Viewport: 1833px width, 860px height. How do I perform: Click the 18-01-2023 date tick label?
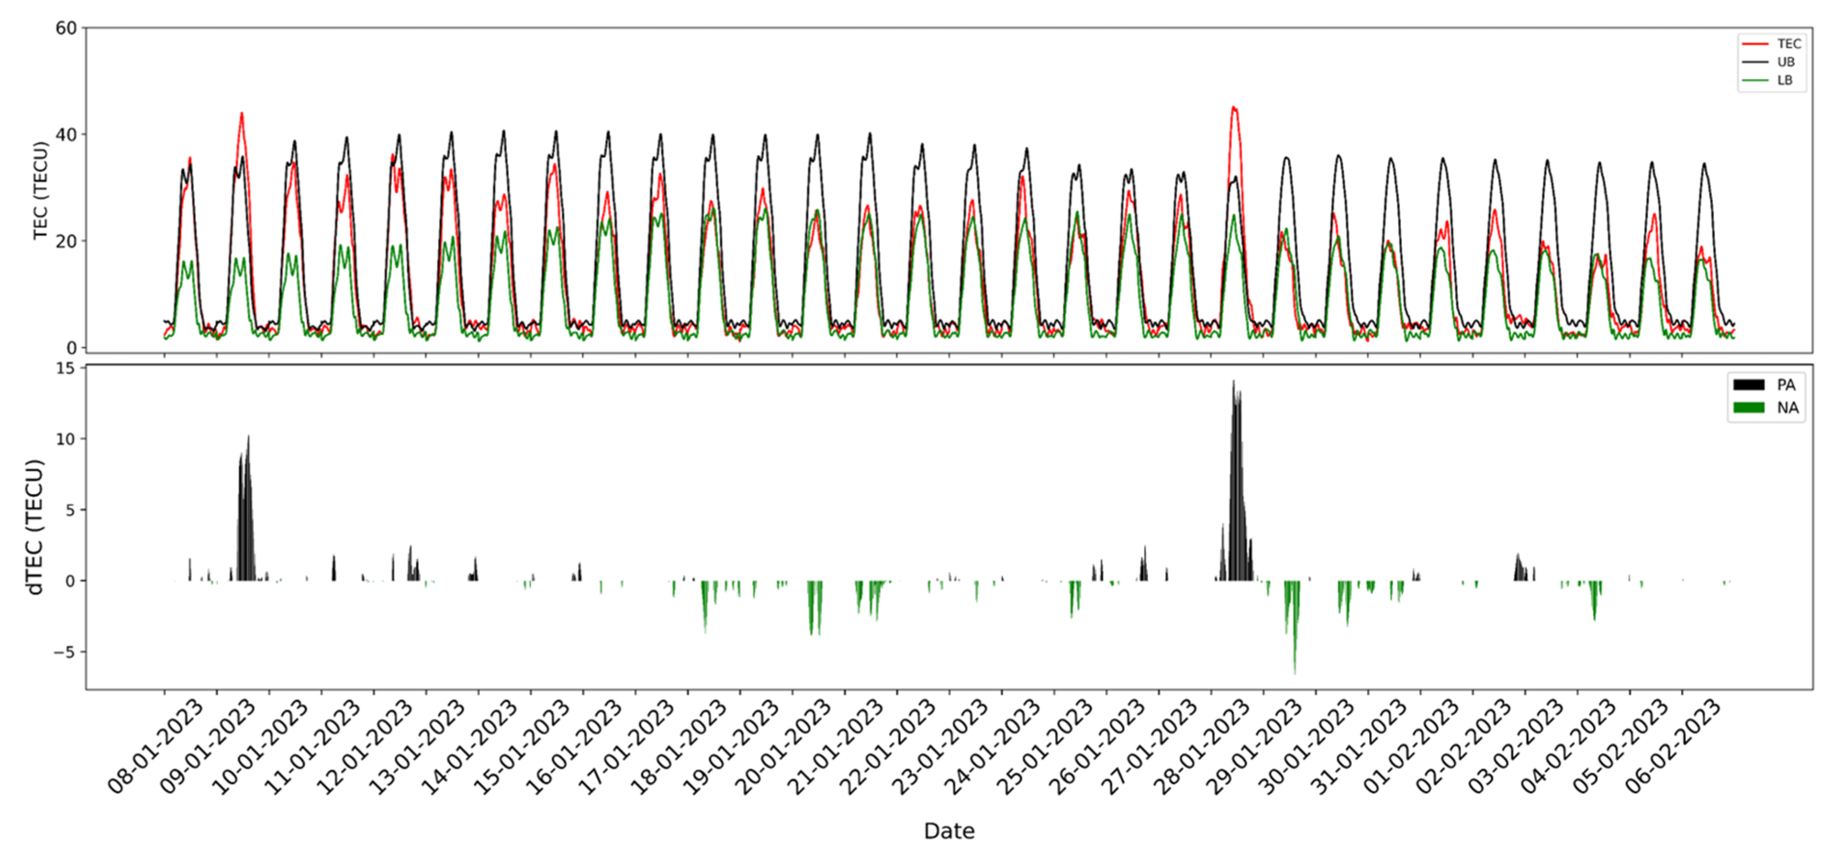[x=678, y=747]
